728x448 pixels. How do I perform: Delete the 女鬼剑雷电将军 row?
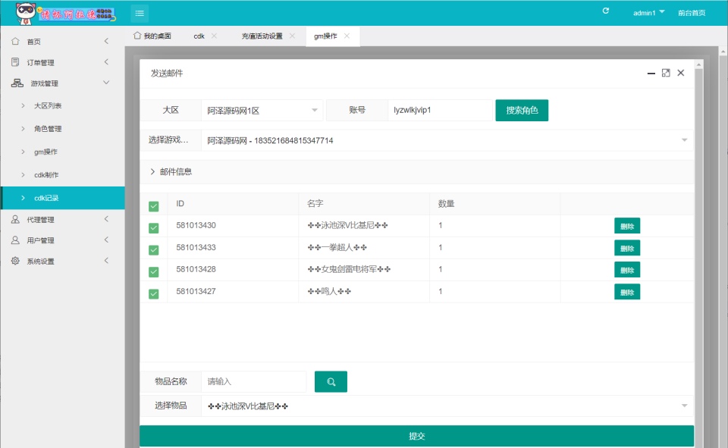(627, 270)
